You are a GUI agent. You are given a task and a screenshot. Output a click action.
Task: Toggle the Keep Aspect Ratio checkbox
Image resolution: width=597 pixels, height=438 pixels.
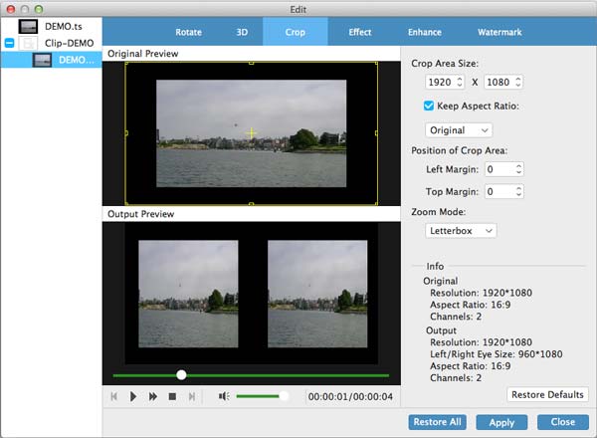point(429,106)
